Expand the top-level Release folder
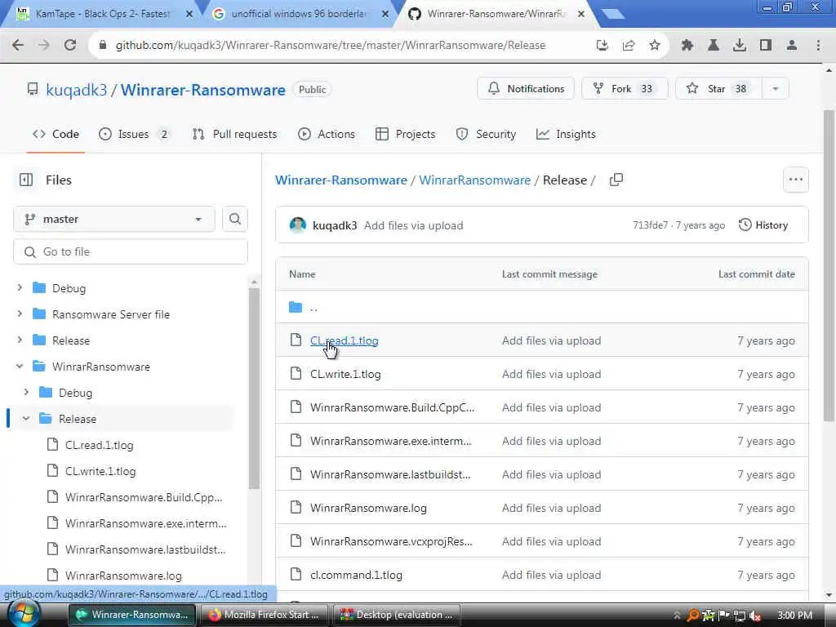This screenshot has width=836, height=627. (x=20, y=340)
